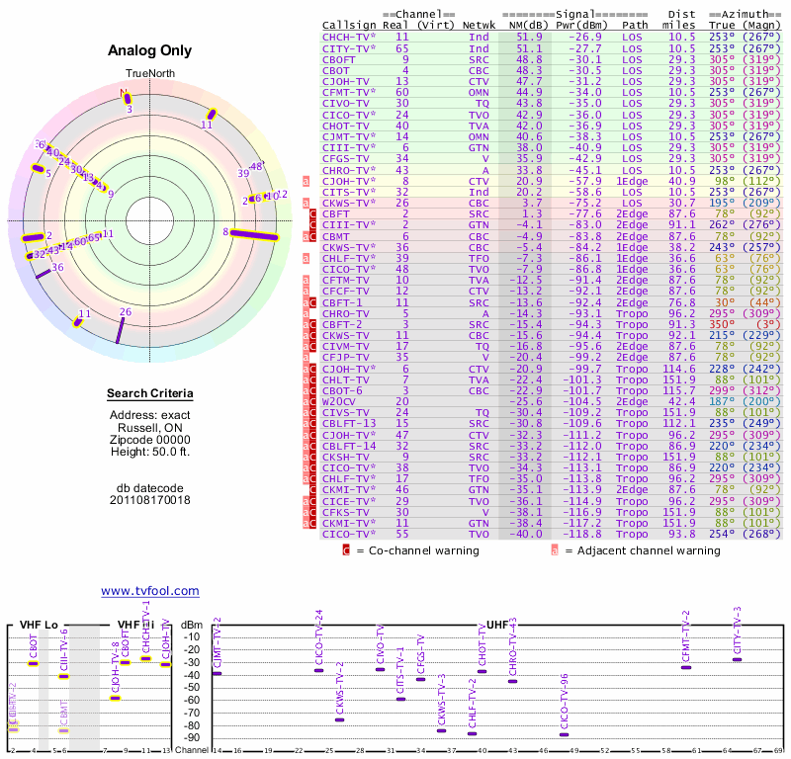This screenshot has height=759, width=791.
Task: Select the CBOT bar in VHF Lo chart
Action: coord(33,662)
